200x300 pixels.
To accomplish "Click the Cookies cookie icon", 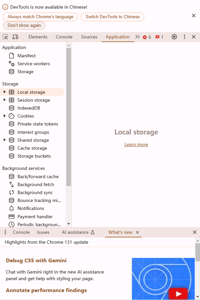I will pos(12,116).
